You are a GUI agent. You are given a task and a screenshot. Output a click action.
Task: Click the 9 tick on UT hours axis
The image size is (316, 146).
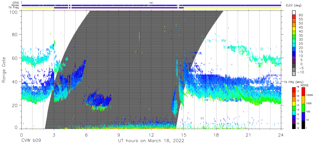tap(119, 135)
